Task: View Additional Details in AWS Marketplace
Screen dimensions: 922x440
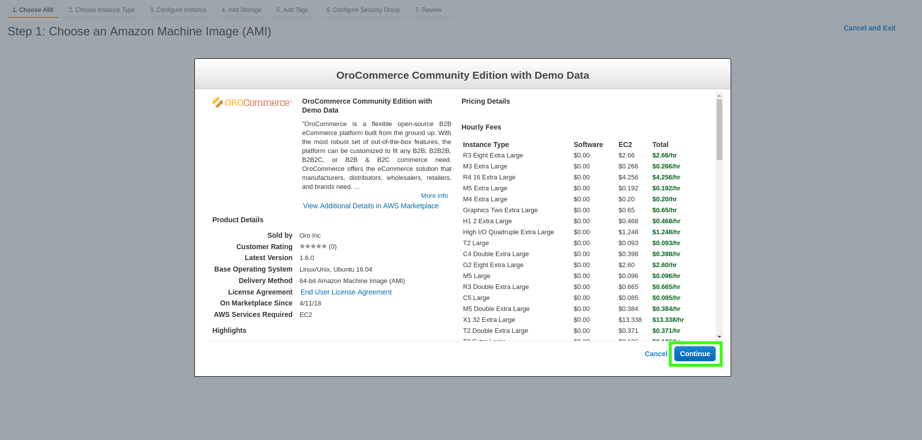Action: click(x=370, y=206)
